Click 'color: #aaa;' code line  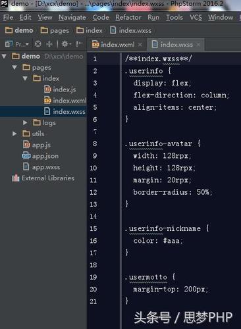point(158,241)
